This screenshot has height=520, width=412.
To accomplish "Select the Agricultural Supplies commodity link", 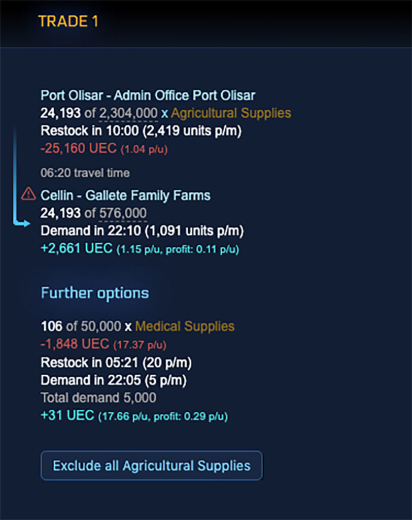I will point(231,113).
